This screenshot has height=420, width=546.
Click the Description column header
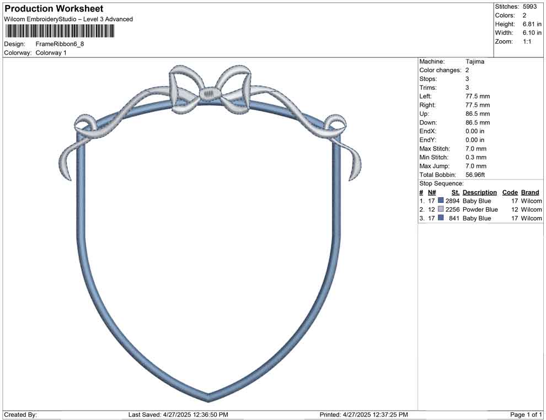coord(479,192)
